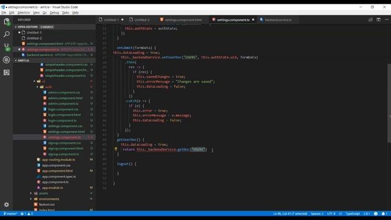Collapse the auth folder in tree
This screenshot has width=391, height=220.
click(x=48, y=87)
